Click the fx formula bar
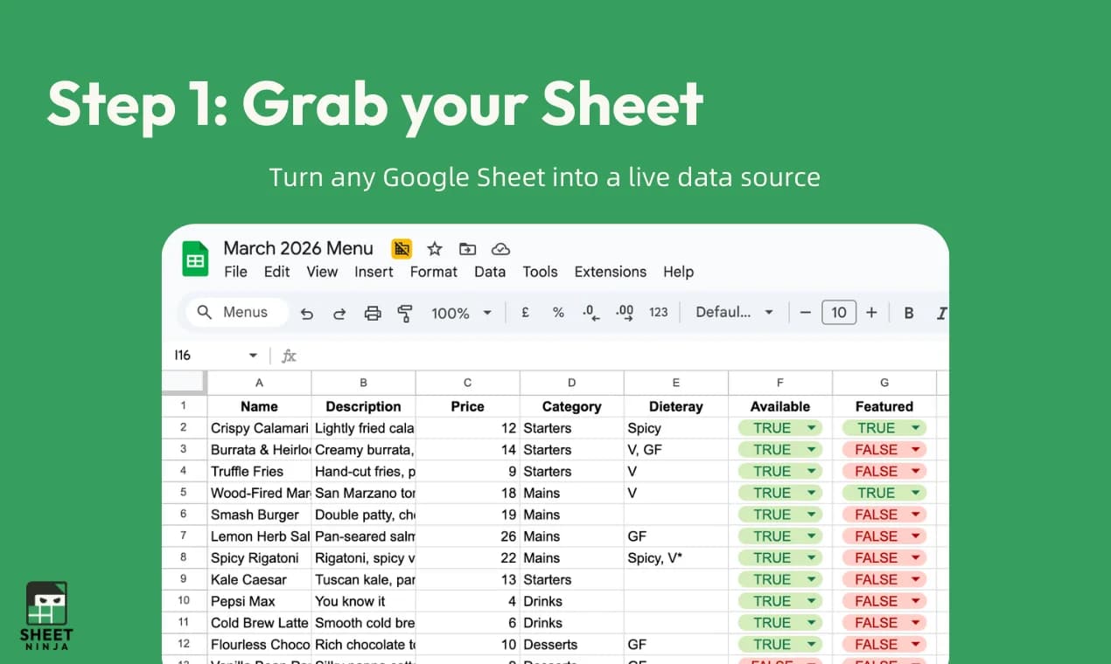 pyautogui.click(x=289, y=356)
